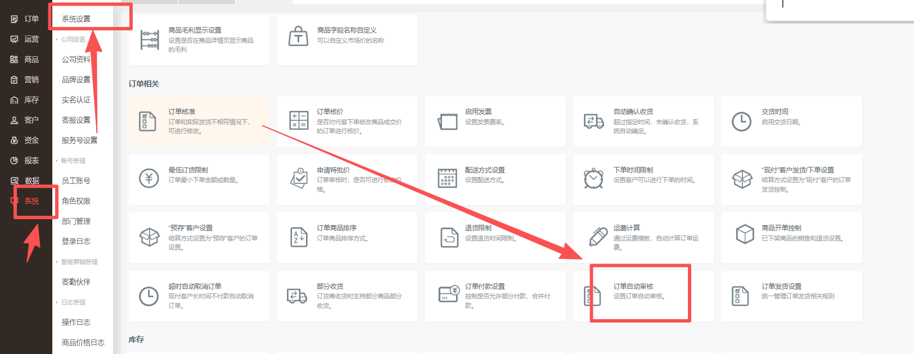Screen dimensions: 914x354
Task: Click the 订单核准 checklist icon
Action: tap(147, 121)
